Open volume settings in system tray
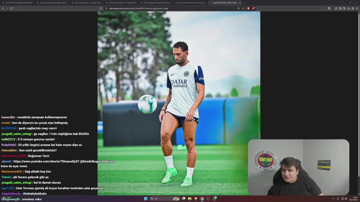The image size is (360, 202). coord(346,199)
